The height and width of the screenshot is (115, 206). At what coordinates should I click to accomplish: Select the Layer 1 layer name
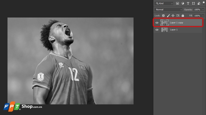tap(174, 30)
